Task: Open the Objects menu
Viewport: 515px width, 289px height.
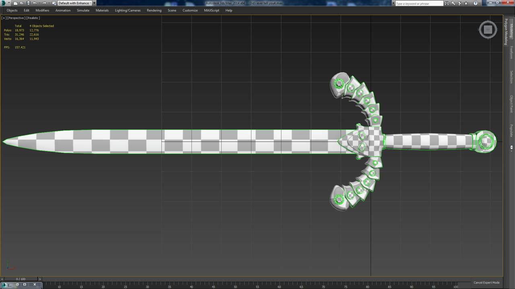Action: pyautogui.click(x=12, y=10)
